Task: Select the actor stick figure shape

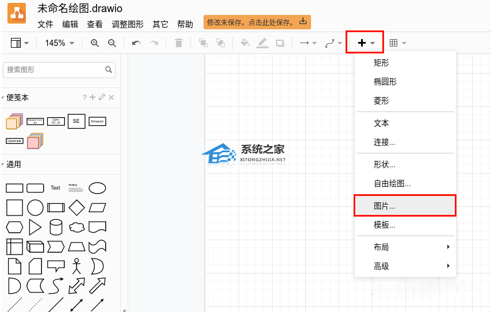Action: coord(76,266)
